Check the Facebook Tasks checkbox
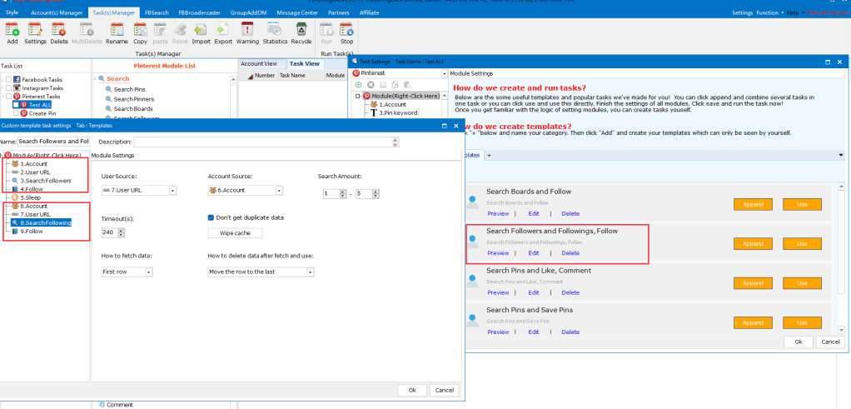 pyautogui.click(x=8, y=79)
